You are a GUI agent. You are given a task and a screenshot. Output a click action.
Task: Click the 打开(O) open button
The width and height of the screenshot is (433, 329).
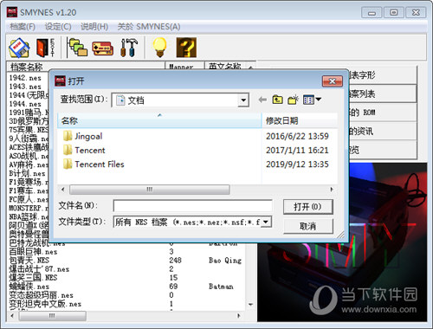307,207
